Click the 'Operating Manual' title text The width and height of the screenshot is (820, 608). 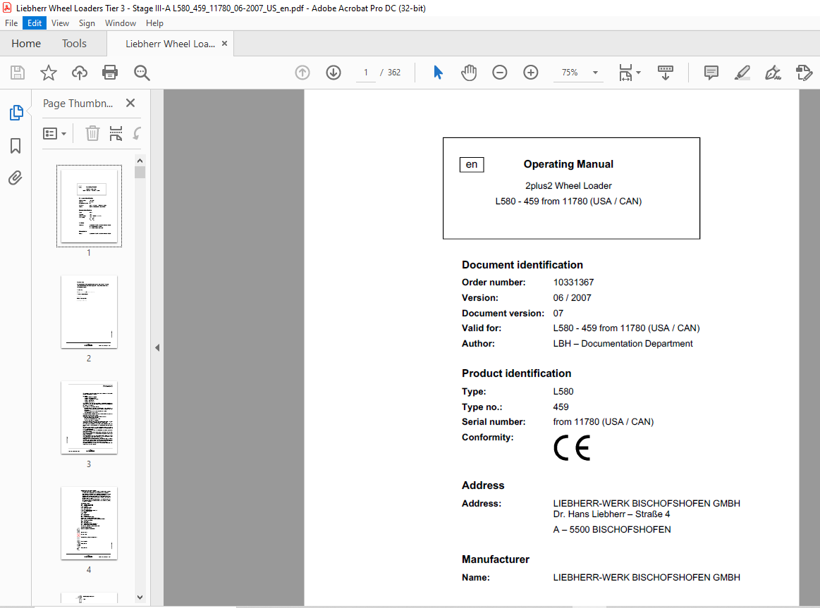coord(568,164)
